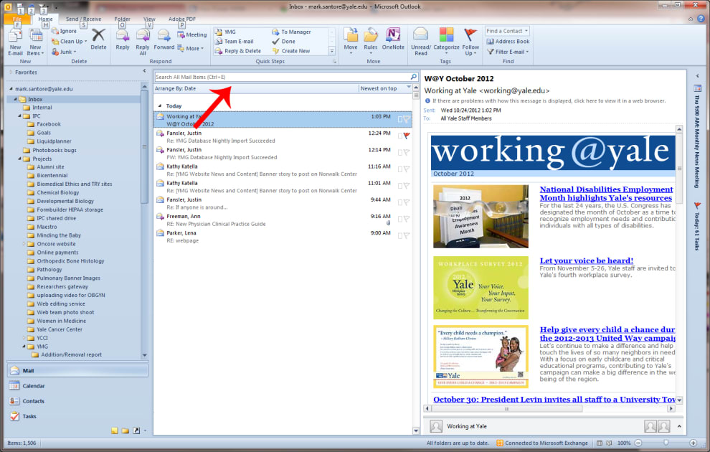The width and height of the screenshot is (710, 452).
Task: Adjust the zoom slider in status bar
Action: coord(666,443)
